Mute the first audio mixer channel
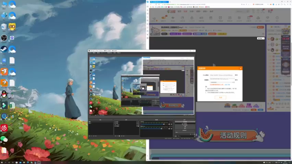Image resolution: width=292 pixels, height=164 pixels. tap(169, 124)
